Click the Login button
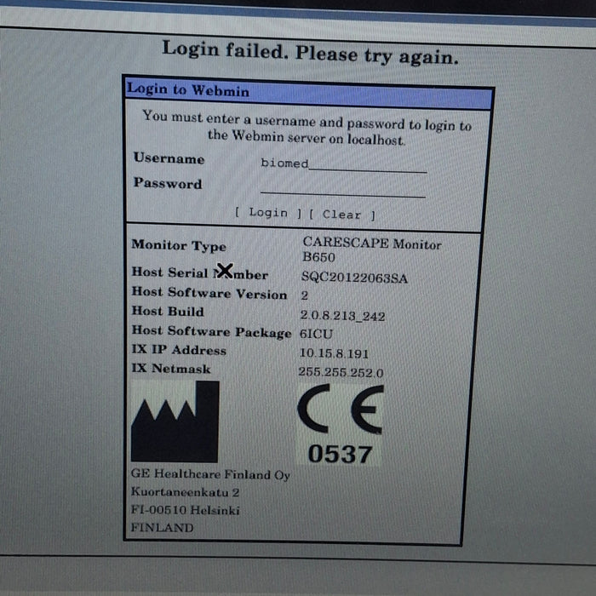 tap(268, 213)
